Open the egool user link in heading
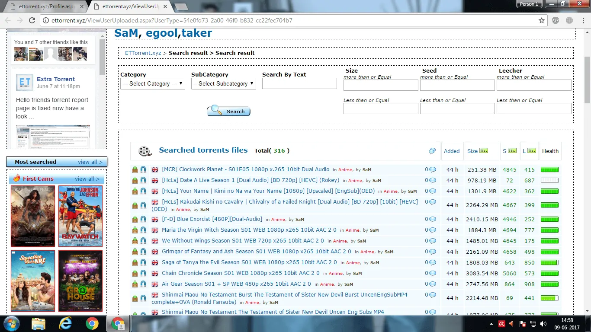This screenshot has height=332, width=591. click(x=162, y=33)
